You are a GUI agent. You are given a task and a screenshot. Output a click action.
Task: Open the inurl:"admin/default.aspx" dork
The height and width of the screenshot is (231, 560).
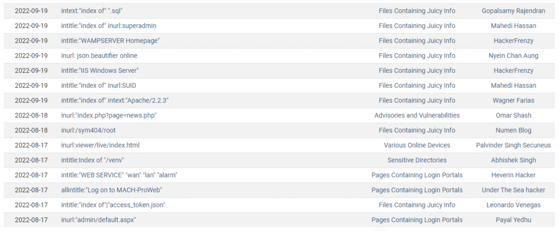point(98,220)
